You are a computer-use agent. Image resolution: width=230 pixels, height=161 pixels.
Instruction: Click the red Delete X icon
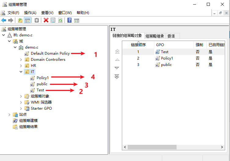coord(46,20)
